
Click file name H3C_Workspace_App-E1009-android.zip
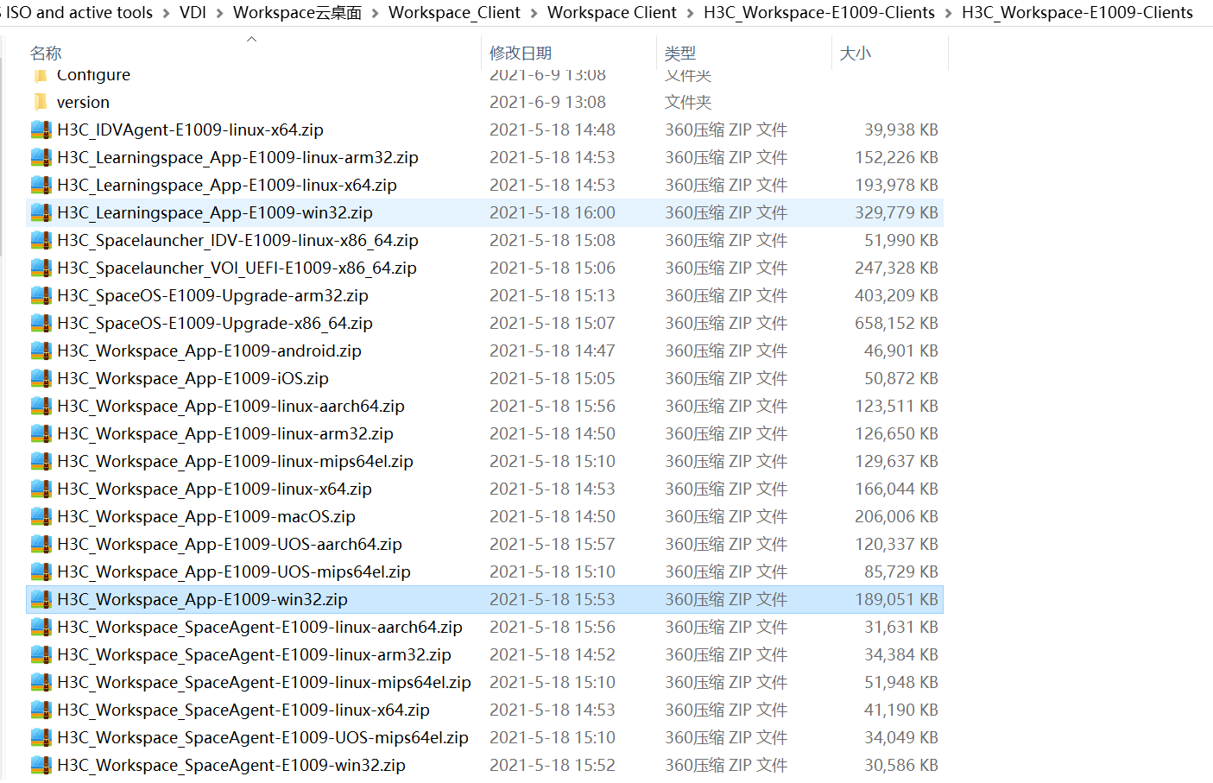click(209, 350)
